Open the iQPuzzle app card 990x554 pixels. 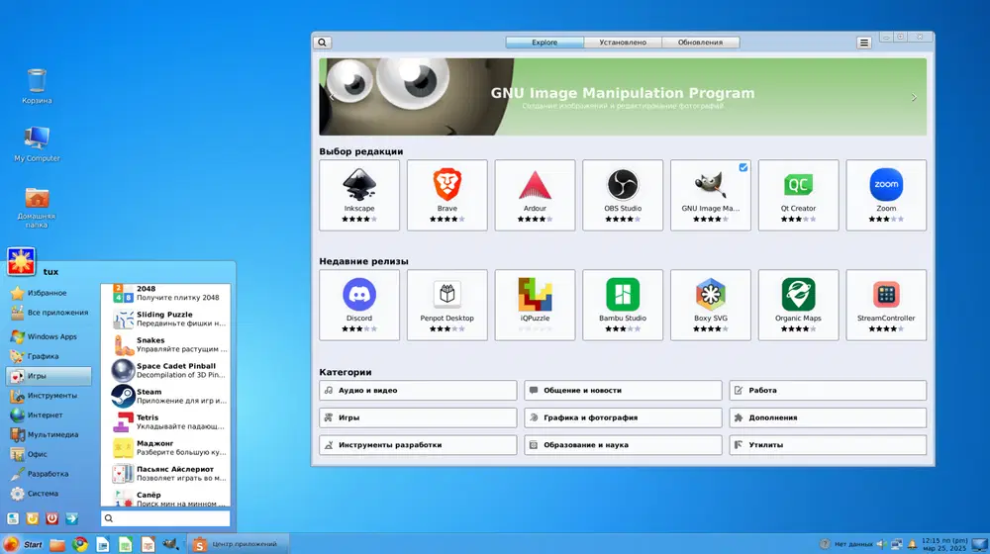535,305
